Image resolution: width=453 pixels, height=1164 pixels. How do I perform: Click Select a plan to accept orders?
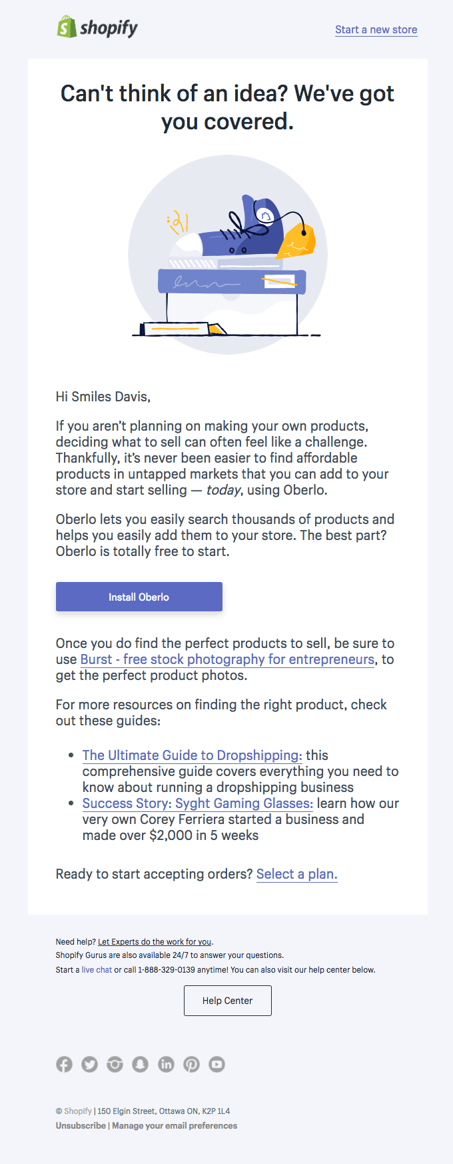pos(296,873)
